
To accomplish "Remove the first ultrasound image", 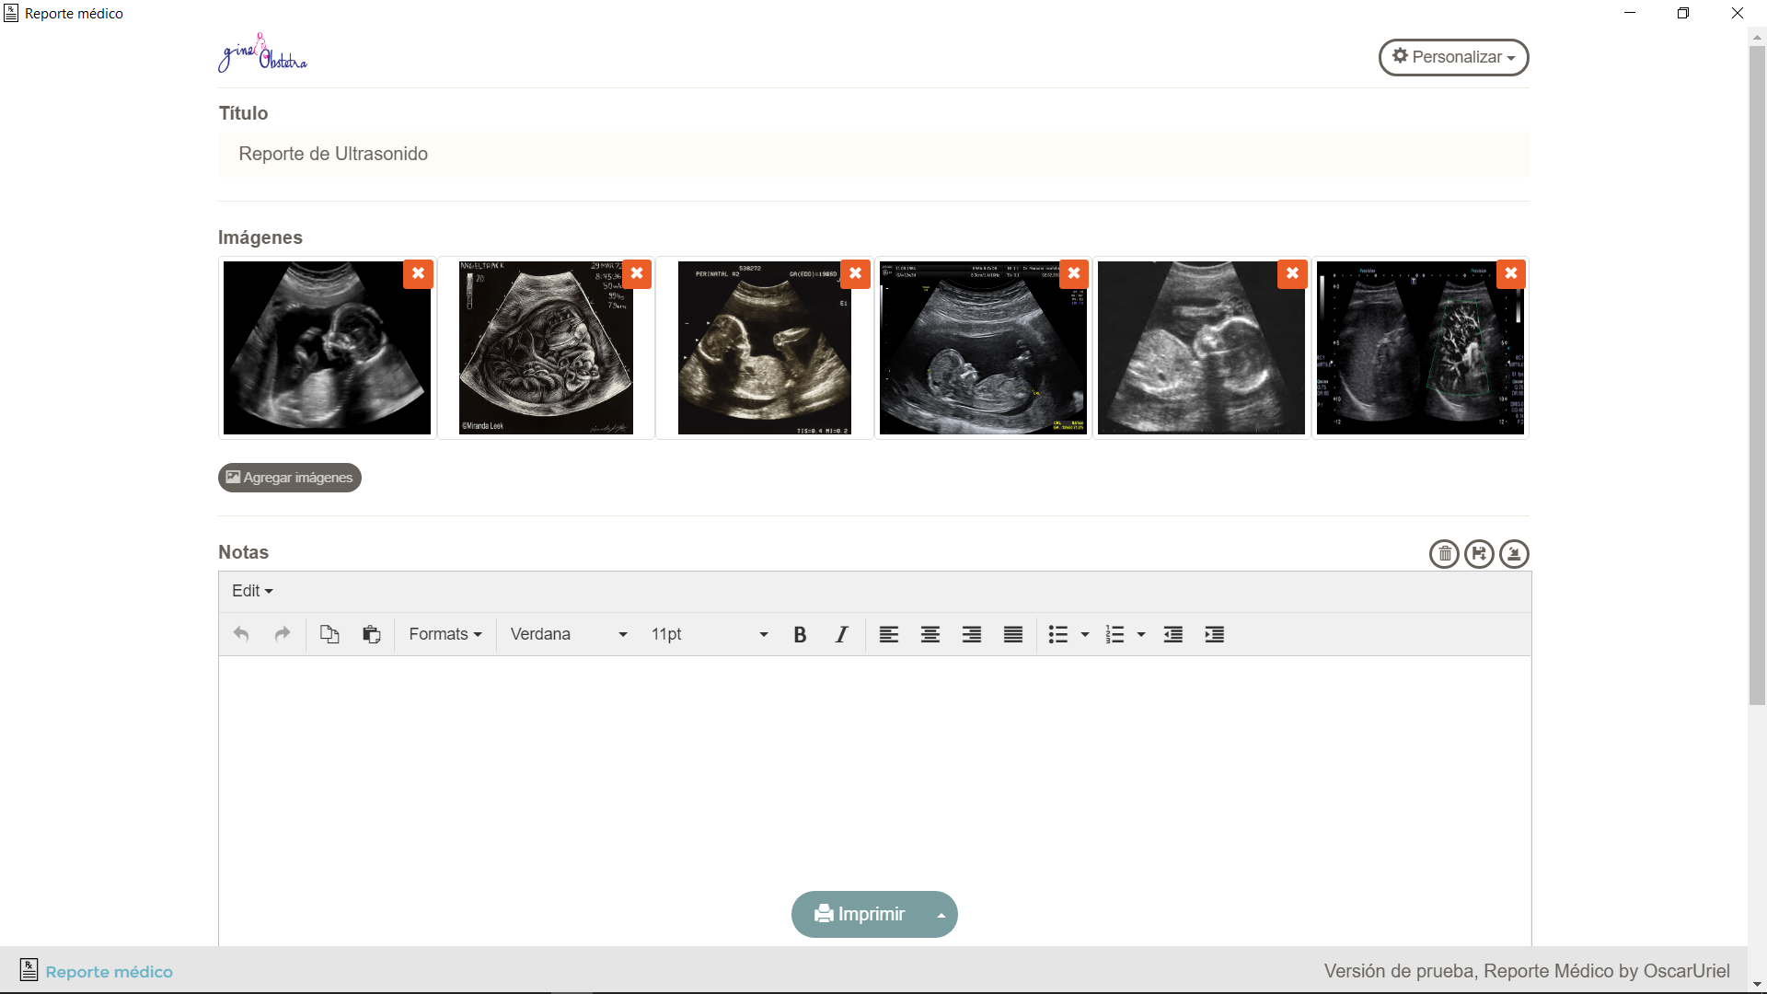I will [x=418, y=273].
